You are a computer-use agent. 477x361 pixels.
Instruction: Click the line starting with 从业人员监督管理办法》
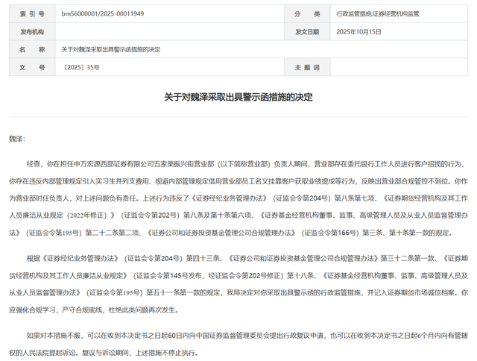238,293
